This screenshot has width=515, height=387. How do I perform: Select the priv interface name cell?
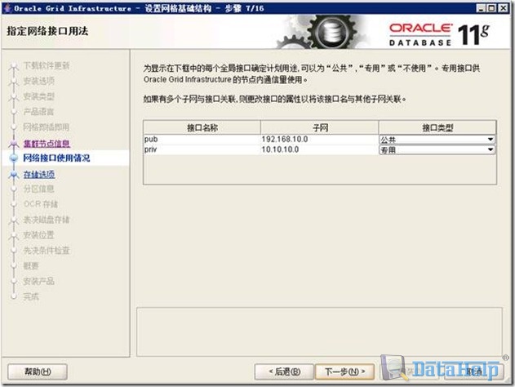[x=202, y=149]
